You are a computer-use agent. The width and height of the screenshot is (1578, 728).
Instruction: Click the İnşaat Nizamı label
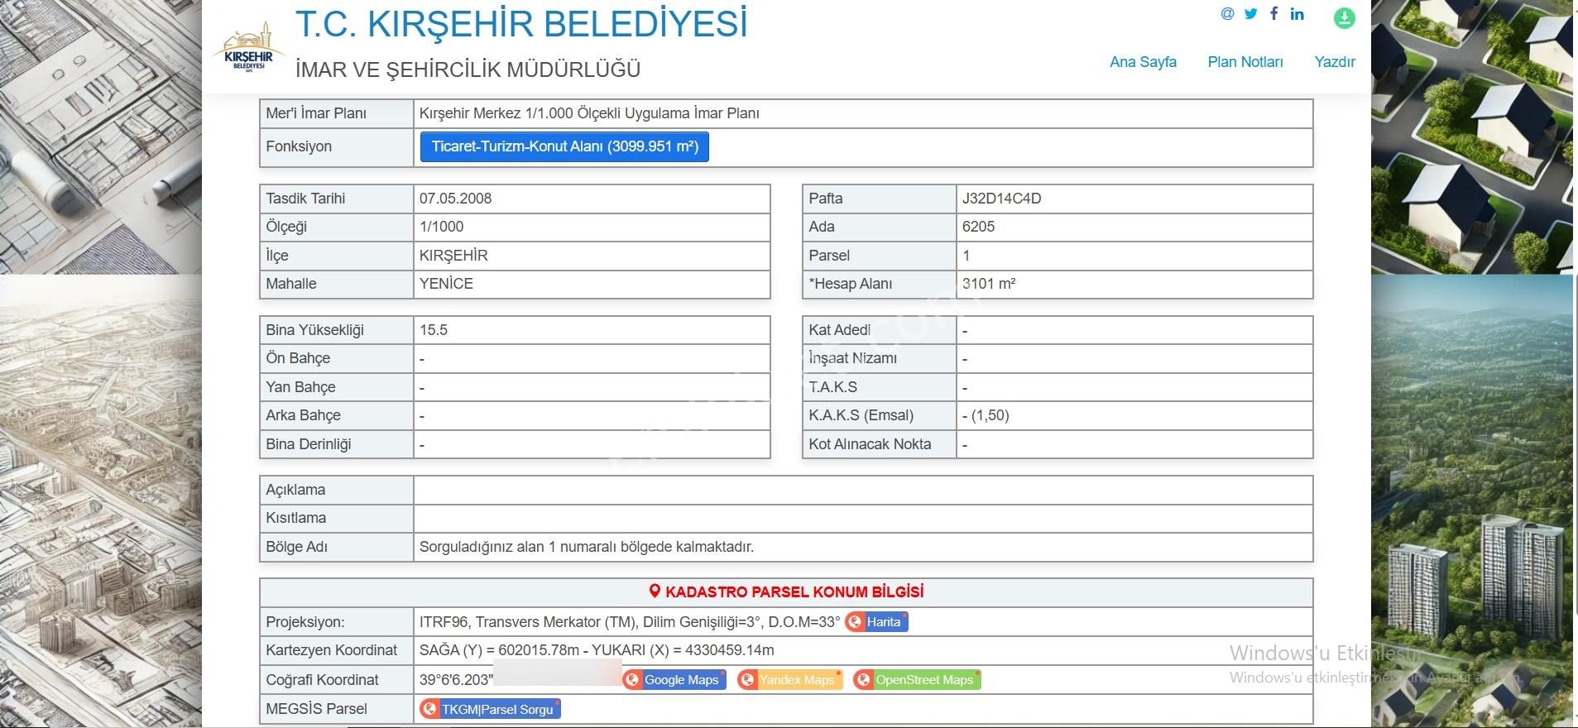pos(852,358)
